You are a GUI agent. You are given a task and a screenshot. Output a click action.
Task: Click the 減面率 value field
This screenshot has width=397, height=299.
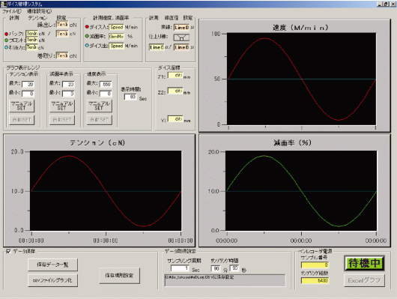point(116,37)
